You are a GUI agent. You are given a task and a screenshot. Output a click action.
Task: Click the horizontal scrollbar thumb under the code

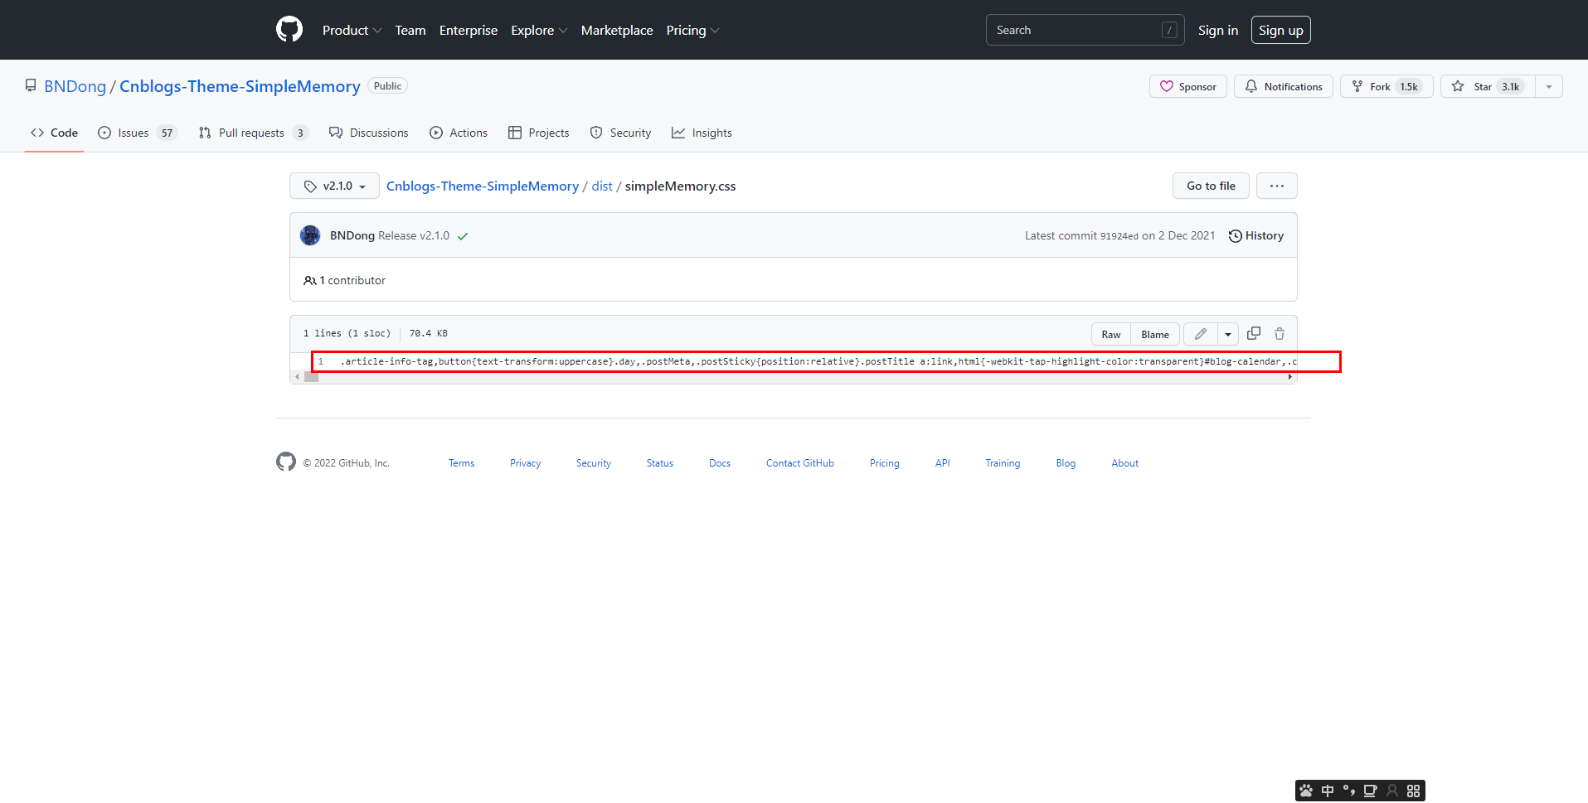311,377
